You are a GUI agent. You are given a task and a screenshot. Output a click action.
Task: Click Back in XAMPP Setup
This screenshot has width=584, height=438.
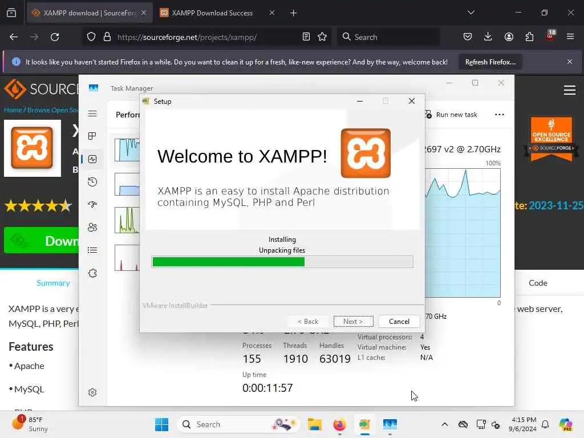coord(307,322)
